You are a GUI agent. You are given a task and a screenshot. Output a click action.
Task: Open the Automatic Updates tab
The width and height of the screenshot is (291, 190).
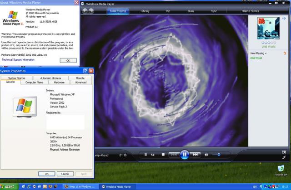[x=50, y=78]
